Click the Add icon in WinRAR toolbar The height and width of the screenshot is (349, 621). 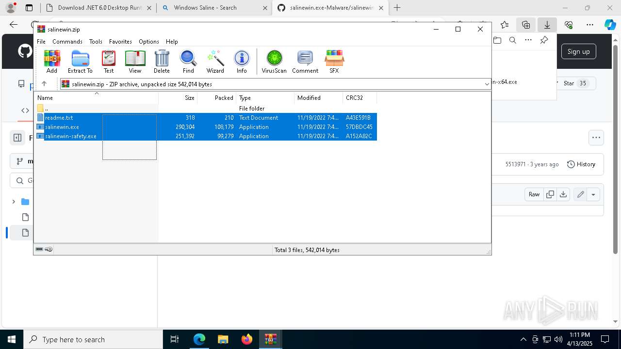[52, 62]
